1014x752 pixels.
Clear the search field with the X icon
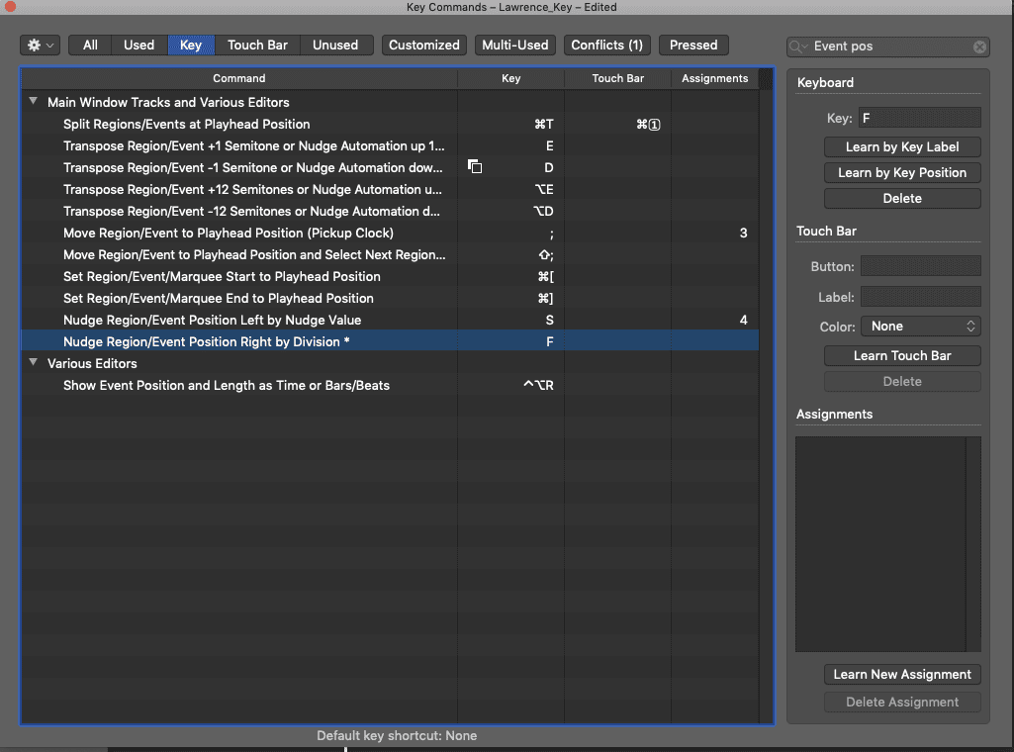click(x=979, y=47)
